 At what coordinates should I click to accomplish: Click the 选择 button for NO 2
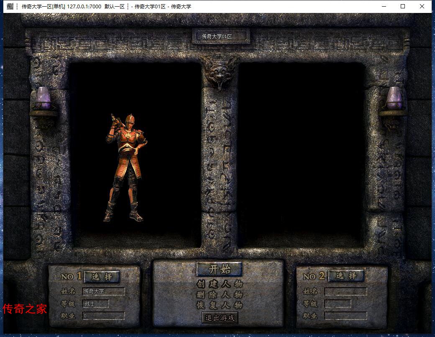click(x=346, y=276)
